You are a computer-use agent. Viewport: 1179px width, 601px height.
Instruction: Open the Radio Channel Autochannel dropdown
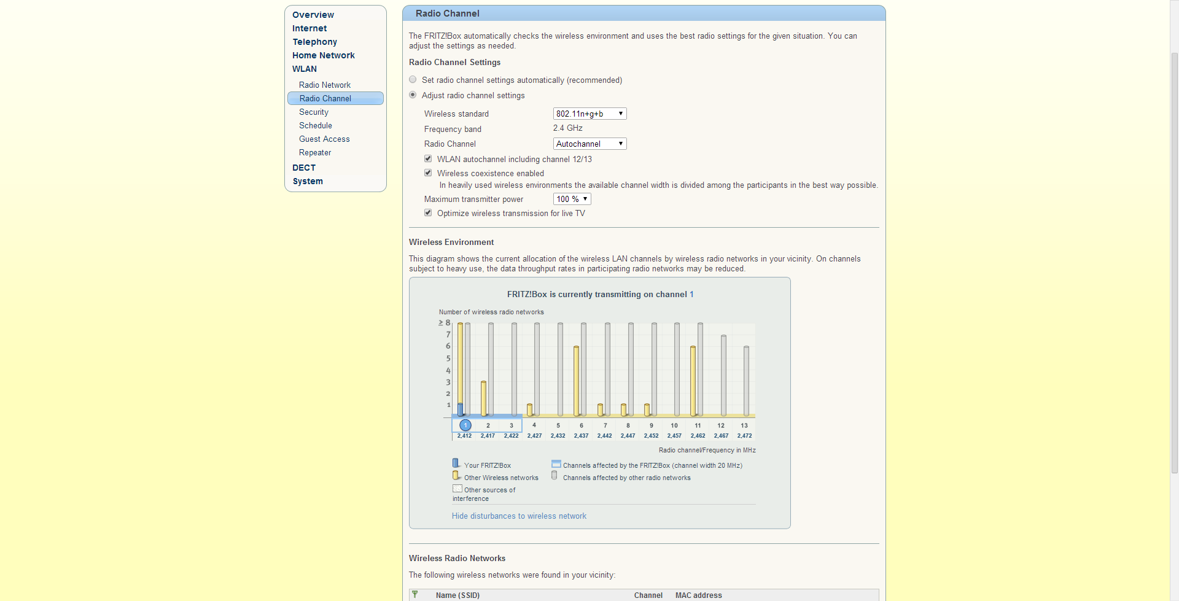pyautogui.click(x=589, y=144)
